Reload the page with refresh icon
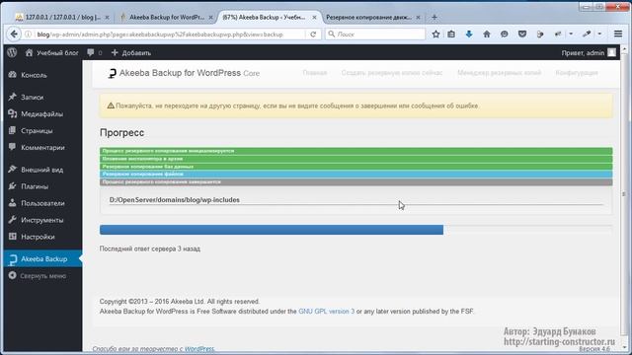The width and height of the screenshot is (632, 355). coord(313,35)
